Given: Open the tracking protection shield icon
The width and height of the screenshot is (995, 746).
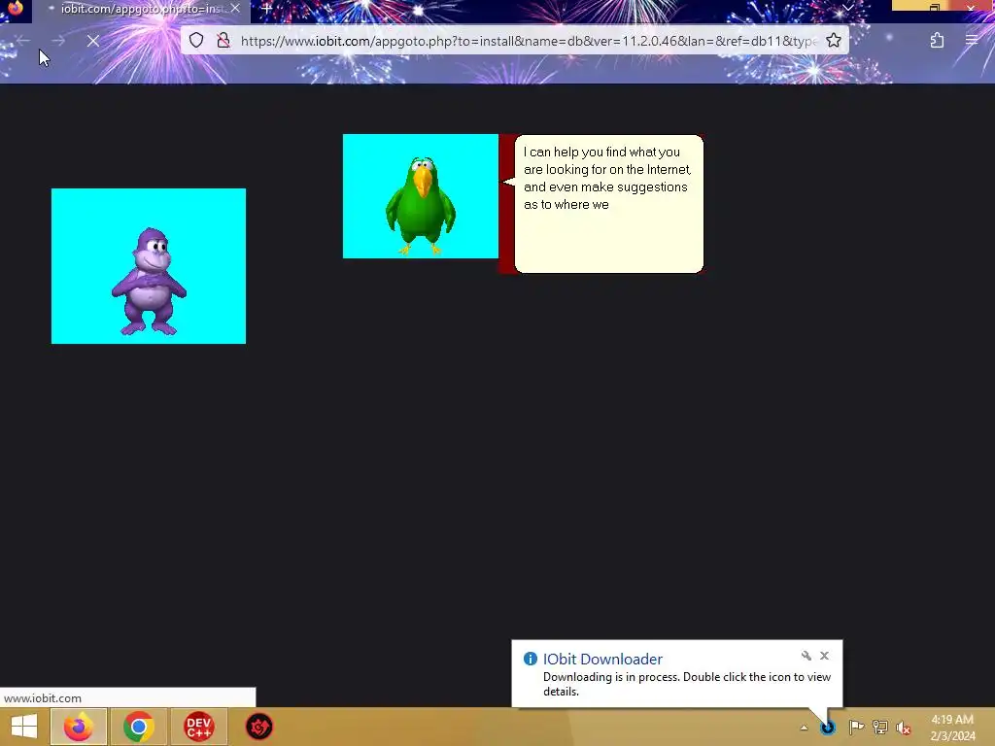Looking at the screenshot, I should [x=196, y=41].
